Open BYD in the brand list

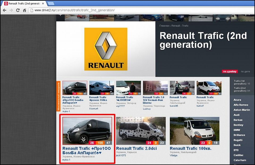pyautogui.click(x=236, y=150)
